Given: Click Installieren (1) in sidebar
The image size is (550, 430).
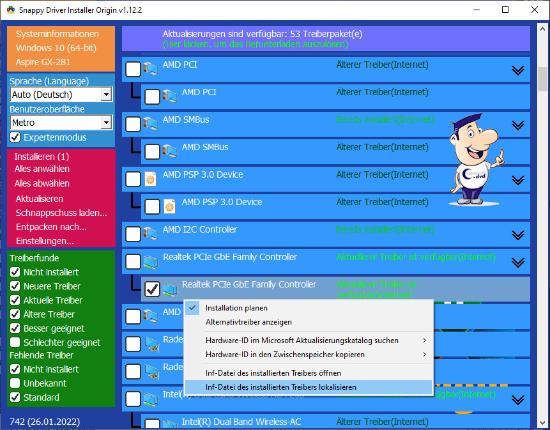Looking at the screenshot, I should (42, 157).
